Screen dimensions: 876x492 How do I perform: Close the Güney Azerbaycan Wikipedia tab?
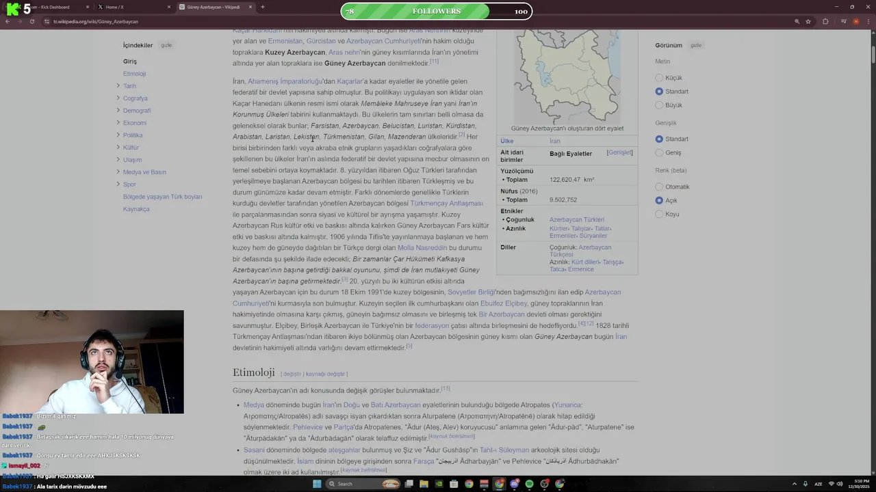tap(250, 7)
